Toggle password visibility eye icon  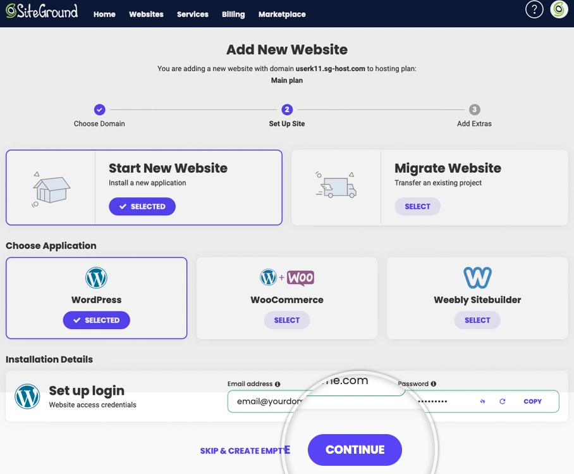pos(482,401)
